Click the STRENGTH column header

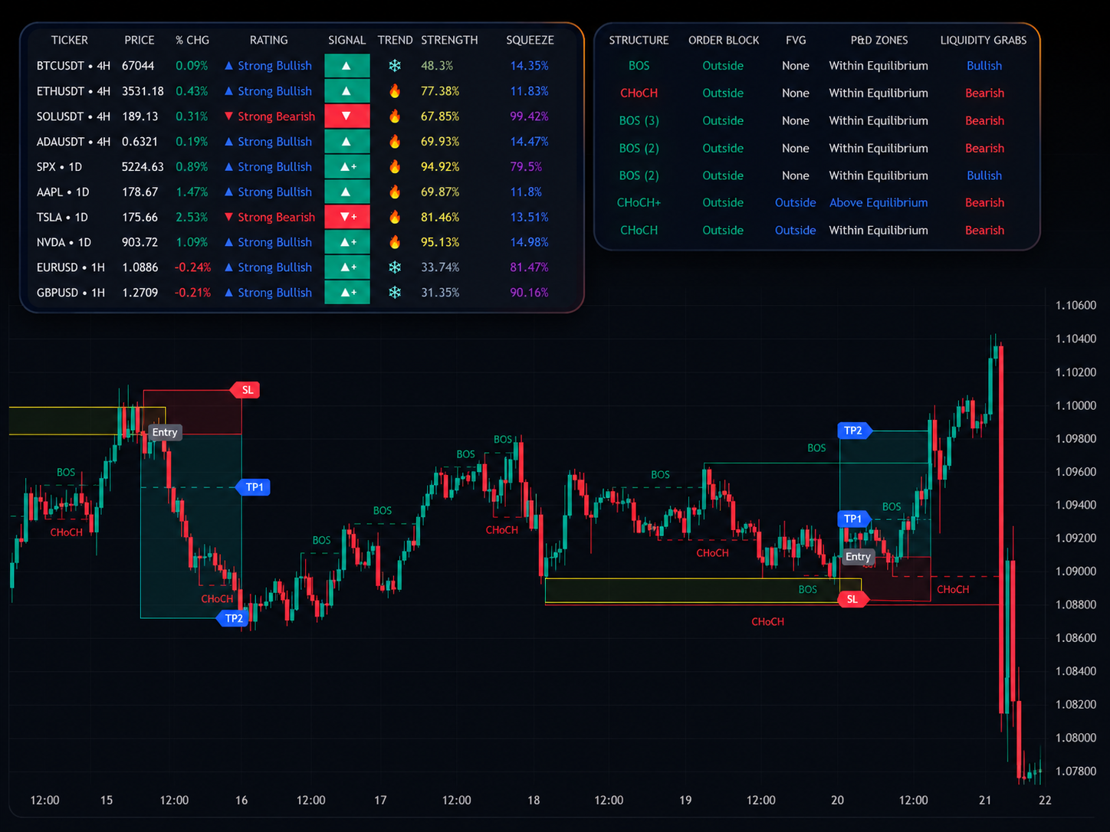(449, 40)
